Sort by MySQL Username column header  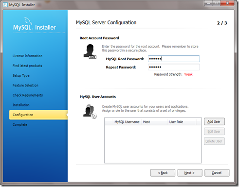[127, 122]
